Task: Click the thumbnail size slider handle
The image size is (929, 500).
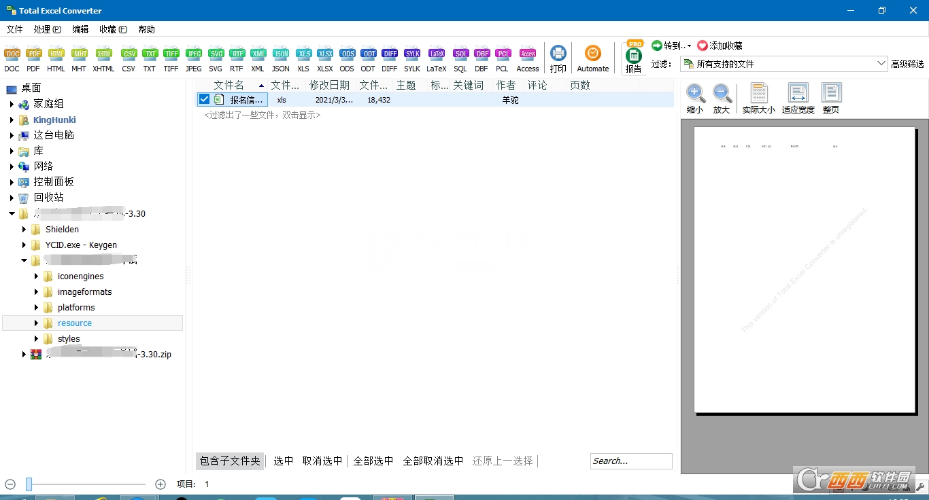Action: (29, 484)
